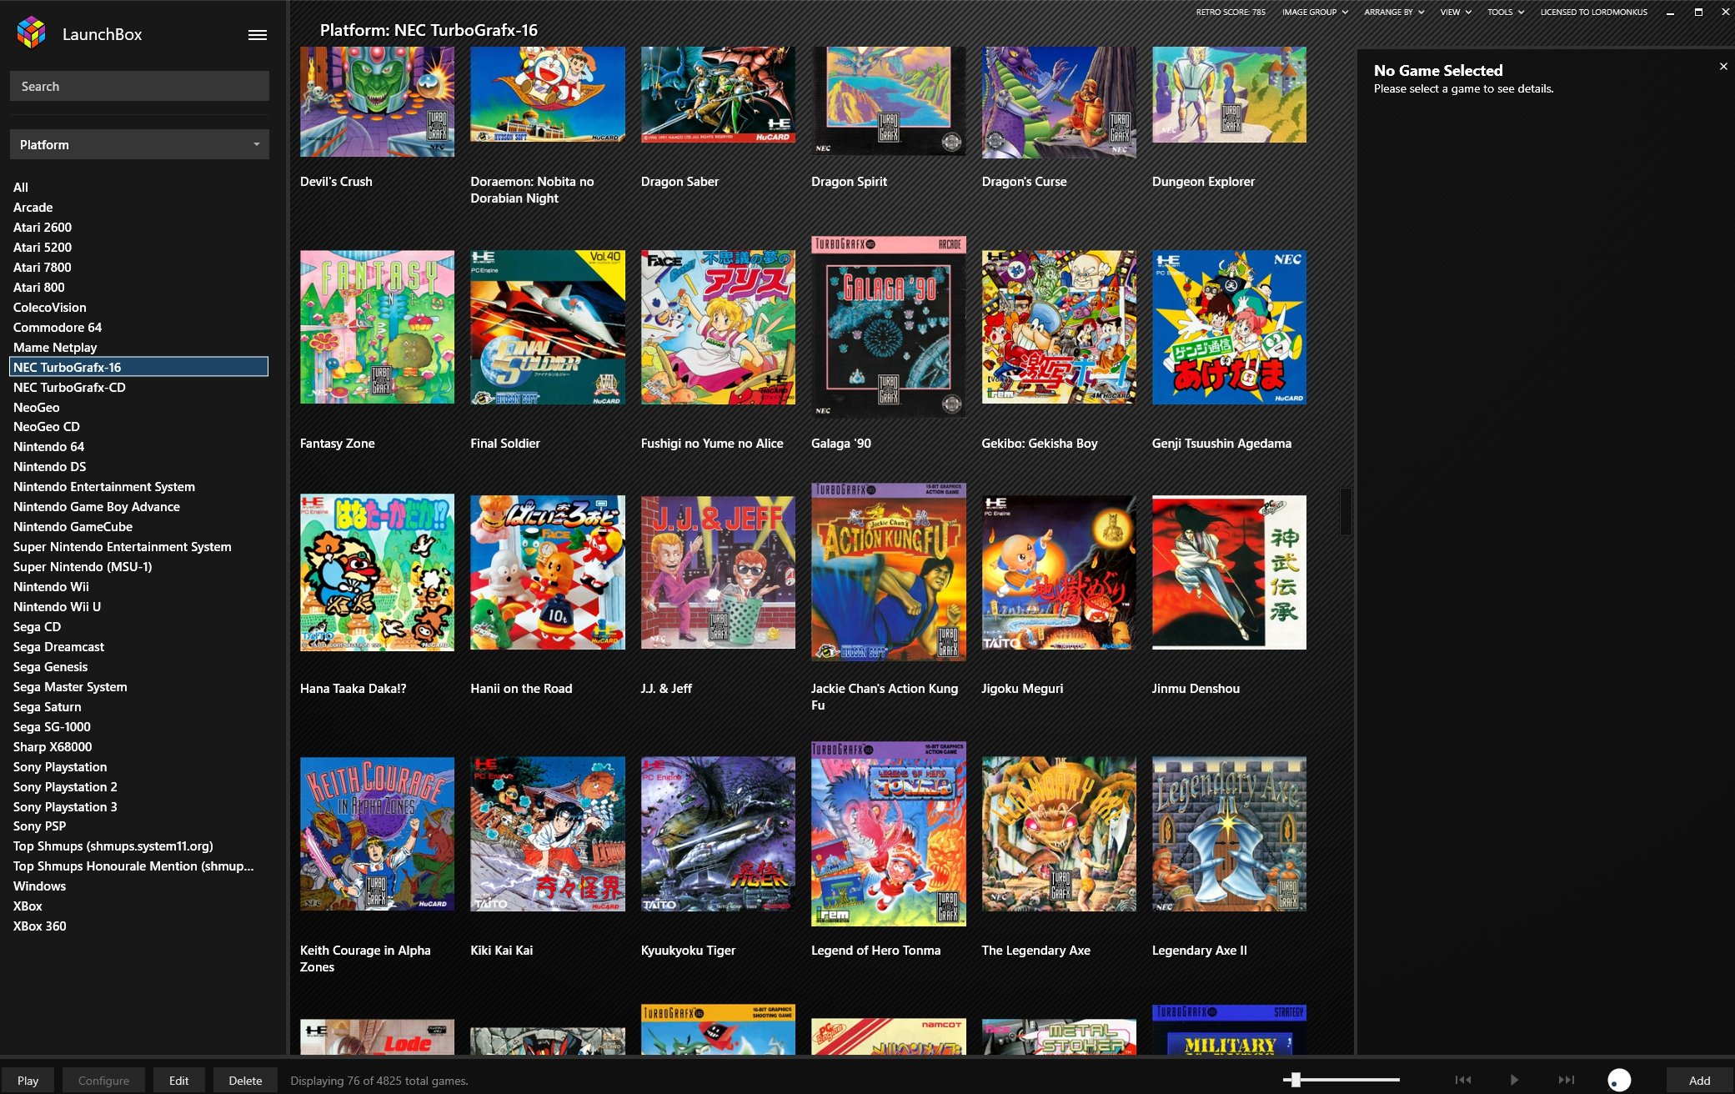Select the Jigoku Meguri cover
Screen dimensions: 1735x1094
click(x=1059, y=572)
